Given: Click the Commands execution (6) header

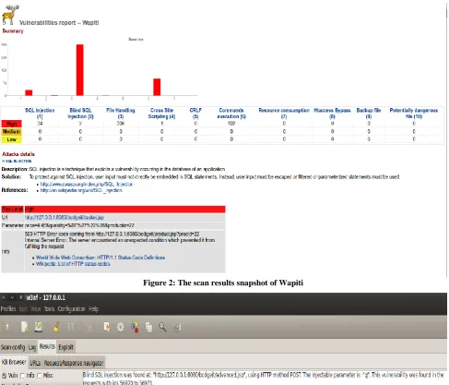Looking at the screenshot, I should point(231,114).
